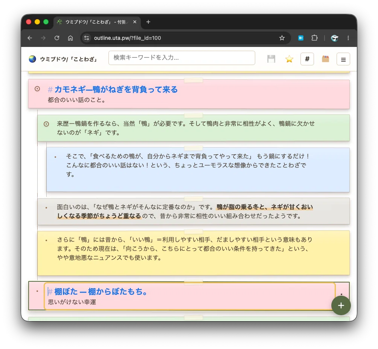Click the browser forward arrow
This screenshot has width=378, height=349.
[43, 38]
